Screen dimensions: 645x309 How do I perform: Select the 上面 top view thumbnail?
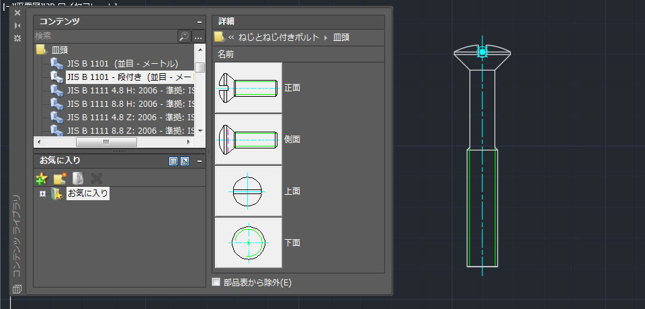(x=249, y=191)
